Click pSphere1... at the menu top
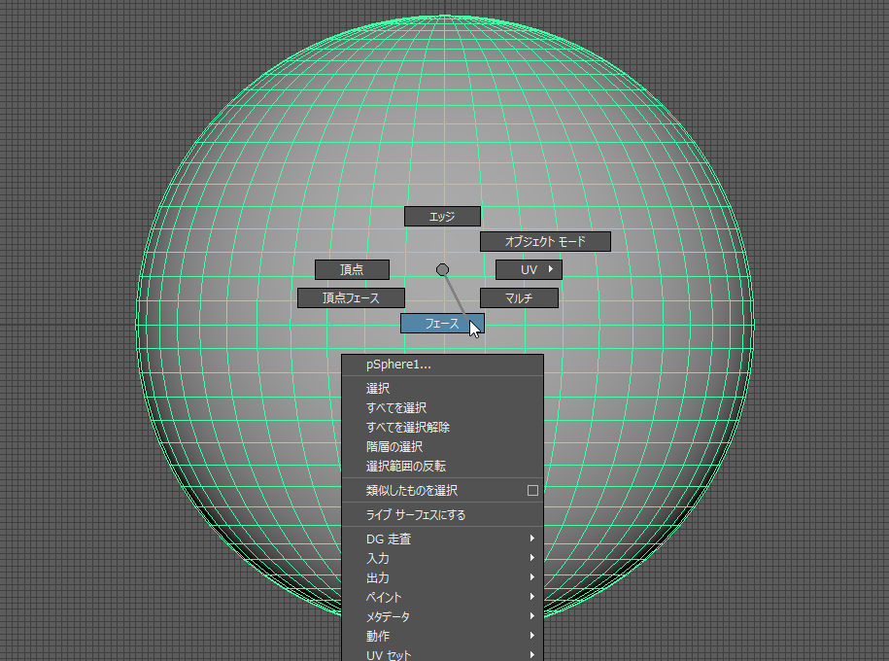Image resolution: width=889 pixels, height=661 pixels. coord(396,365)
